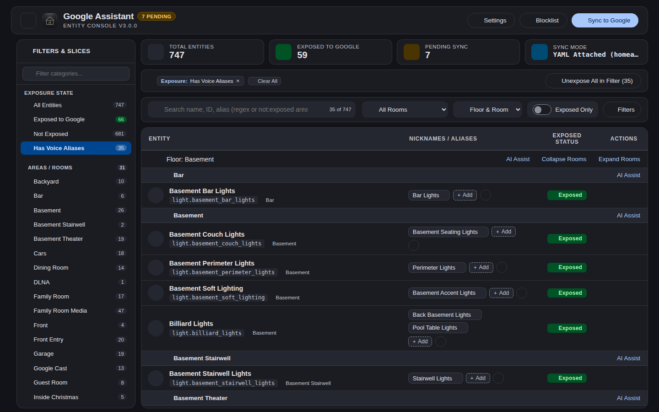Viewport: 659px width, 412px height.
Task: Select the Exposed to Google filter
Action: (x=76, y=119)
